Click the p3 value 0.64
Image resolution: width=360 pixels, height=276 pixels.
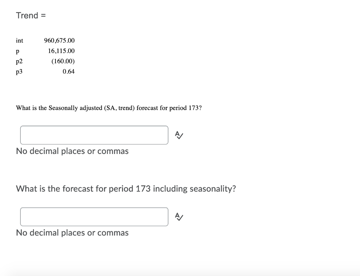pos(68,71)
